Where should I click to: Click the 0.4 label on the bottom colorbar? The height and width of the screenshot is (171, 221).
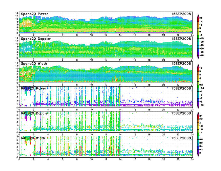point(201,146)
